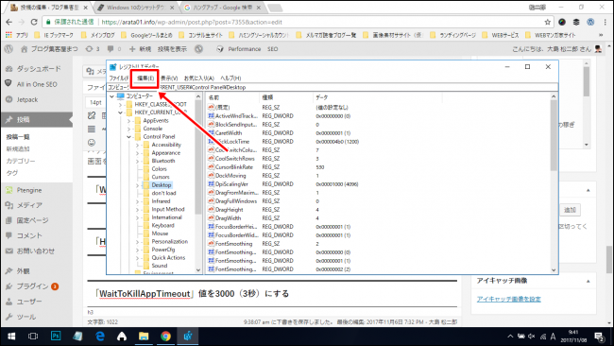Screen dimensions: 614x346
Task: Expand the Console key
Action: 128,129
